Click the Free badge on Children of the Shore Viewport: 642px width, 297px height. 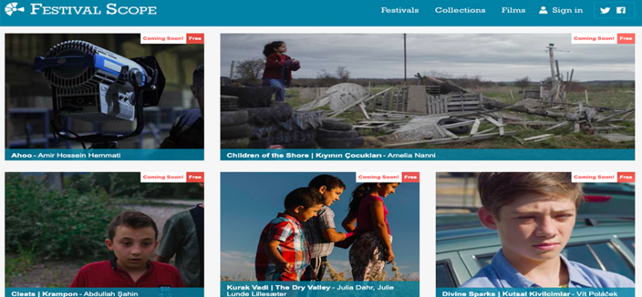(x=626, y=38)
